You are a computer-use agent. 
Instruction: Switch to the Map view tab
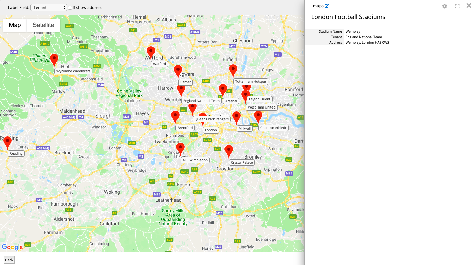pos(15,25)
